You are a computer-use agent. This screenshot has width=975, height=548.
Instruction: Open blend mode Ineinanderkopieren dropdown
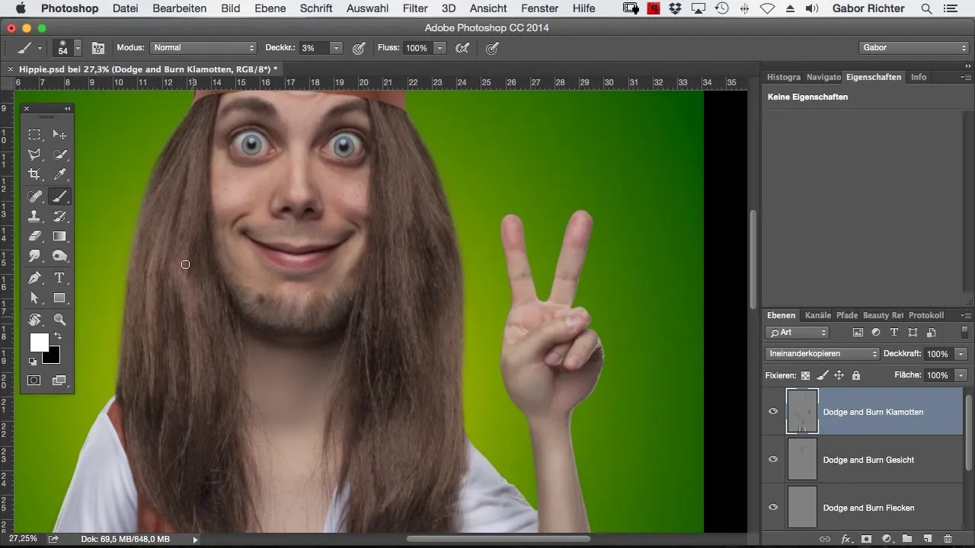(823, 354)
